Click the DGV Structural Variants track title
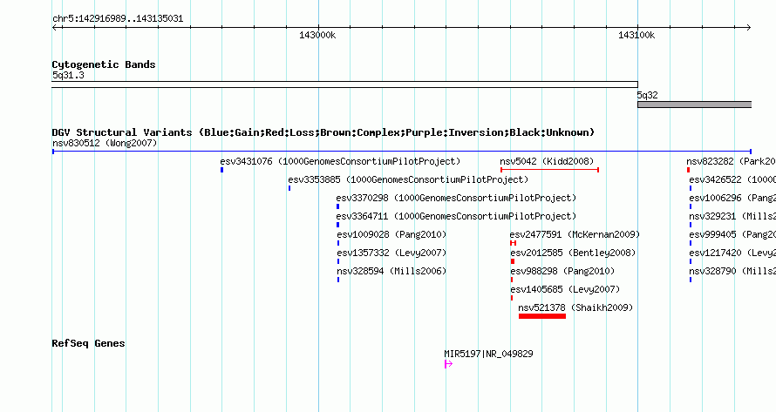Viewport: 776px width, 412px height. tap(323, 132)
